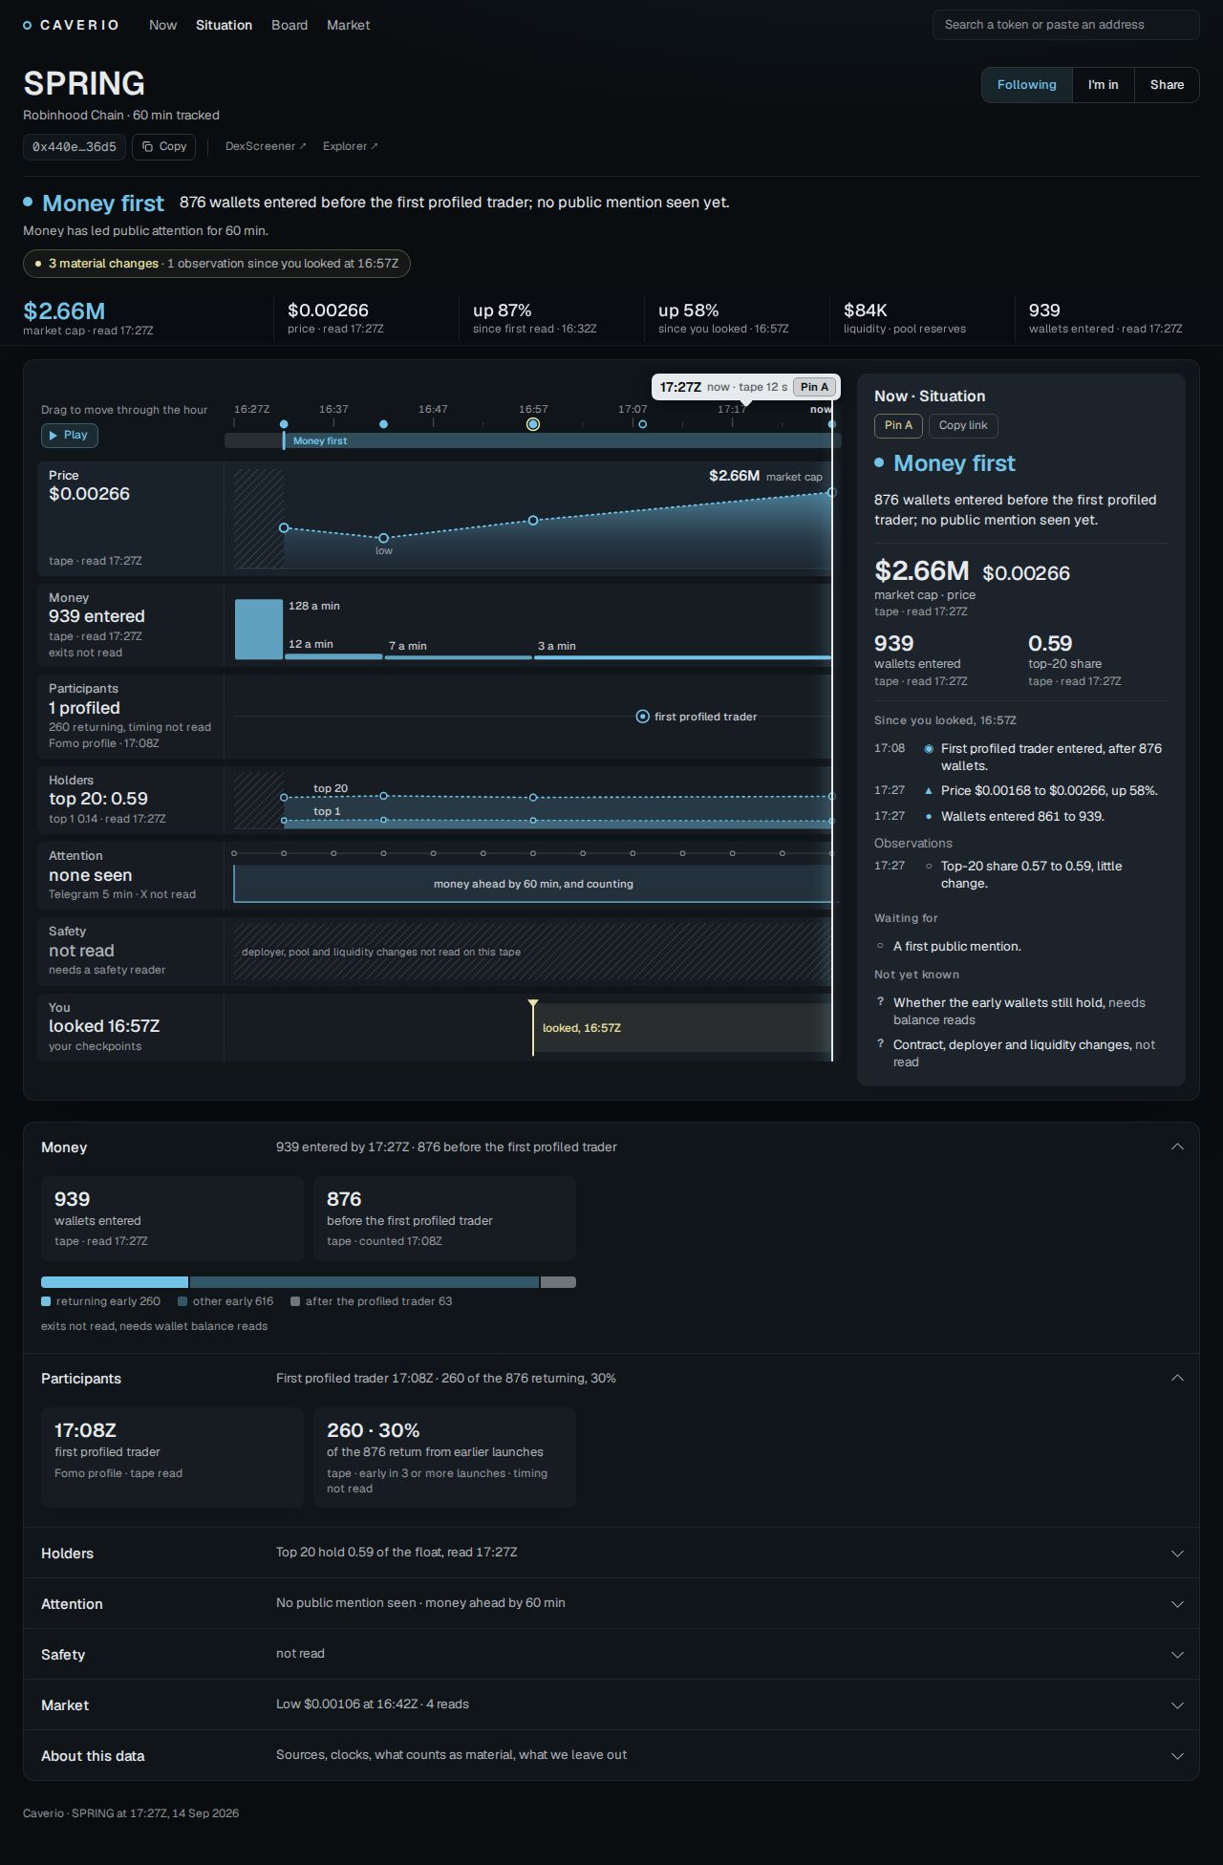Click the yellow looked 16:57Z checkpoint flag

533,1004
